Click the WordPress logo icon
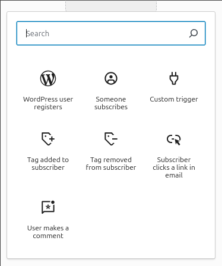Image resolution: width=222 pixels, height=266 pixels. [x=48, y=78]
